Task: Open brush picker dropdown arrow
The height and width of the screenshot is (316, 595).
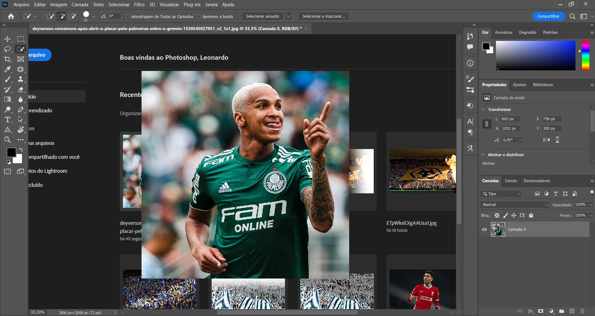Action: (94, 16)
